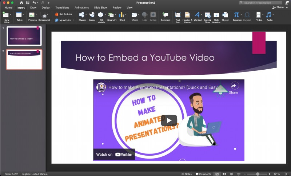Open the Slide Show tab
This screenshot has width=291, height=176.
101,8
